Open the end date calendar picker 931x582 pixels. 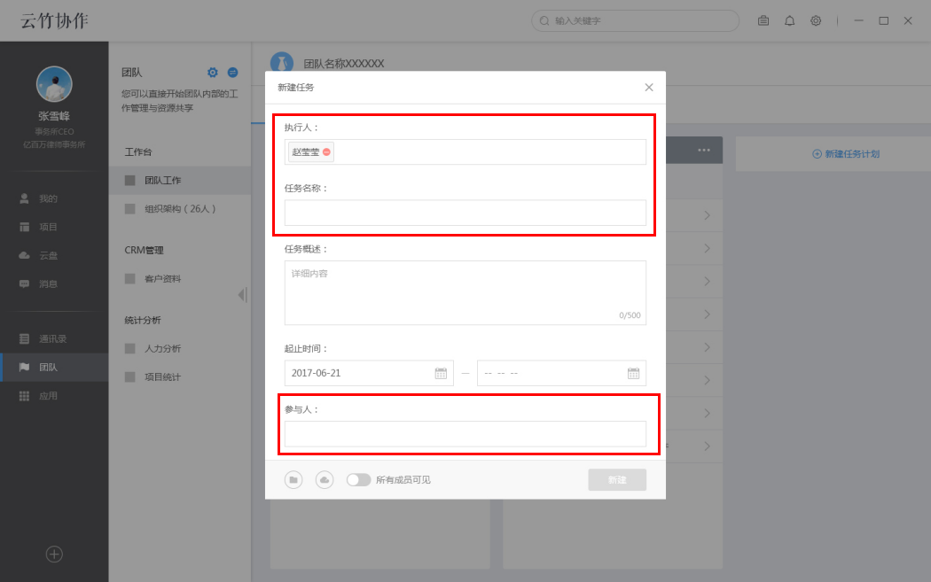(x=632, y=373)
